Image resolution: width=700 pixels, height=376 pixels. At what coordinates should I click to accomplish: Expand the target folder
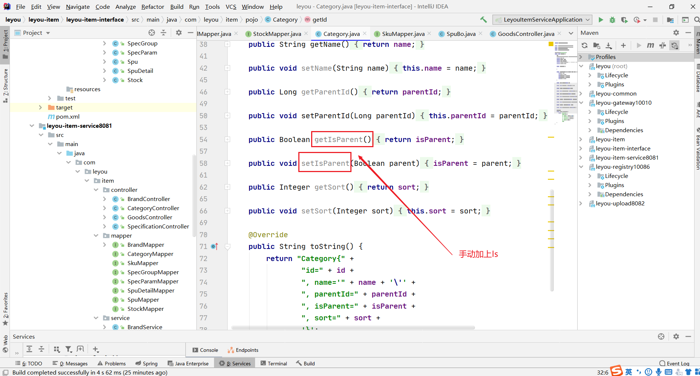tap(40, 107)
